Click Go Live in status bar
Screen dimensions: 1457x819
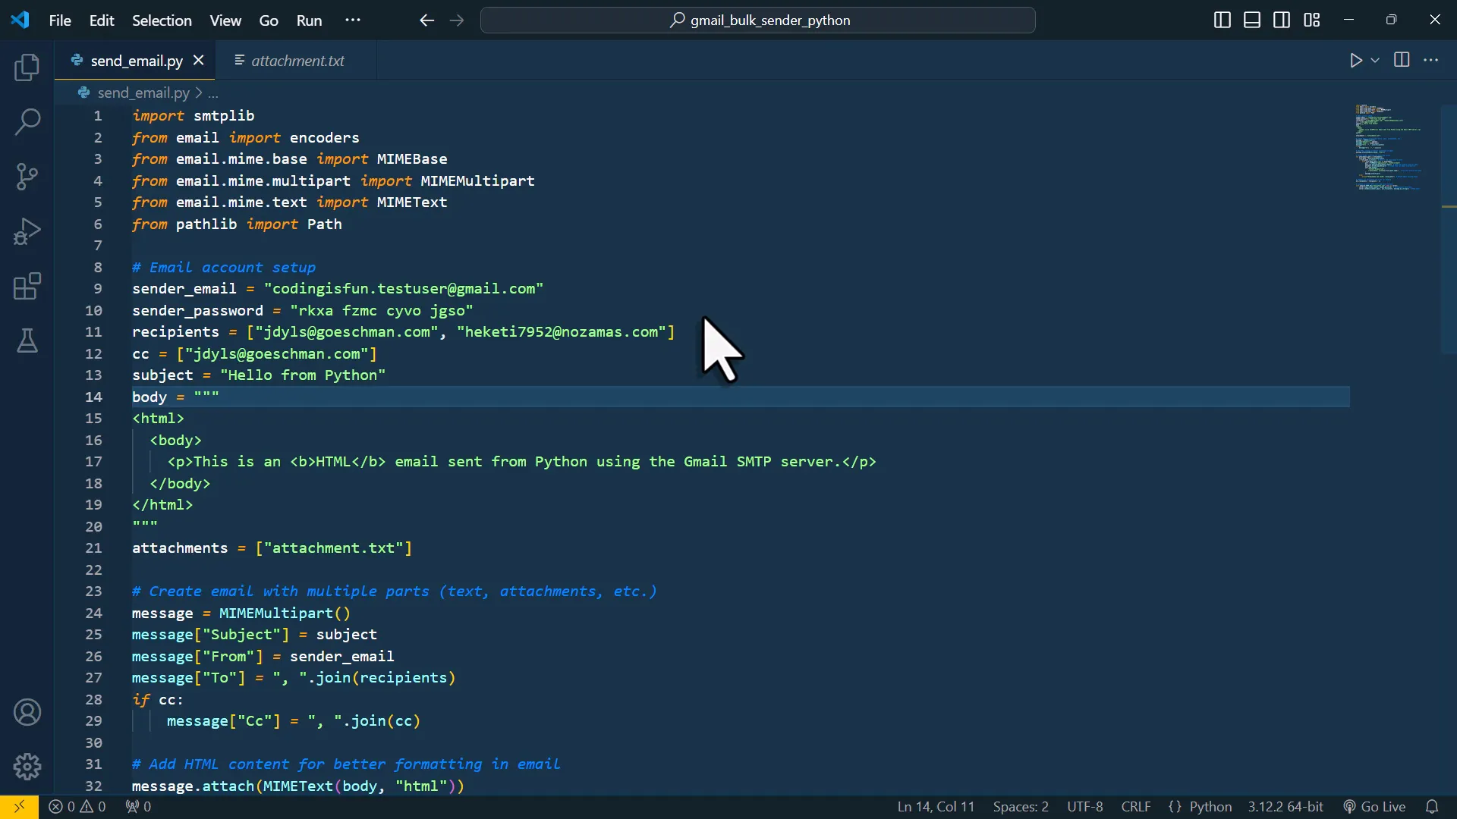1374,807
